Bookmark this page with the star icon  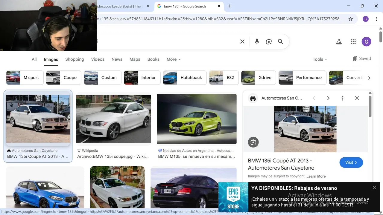click(351, 19)
